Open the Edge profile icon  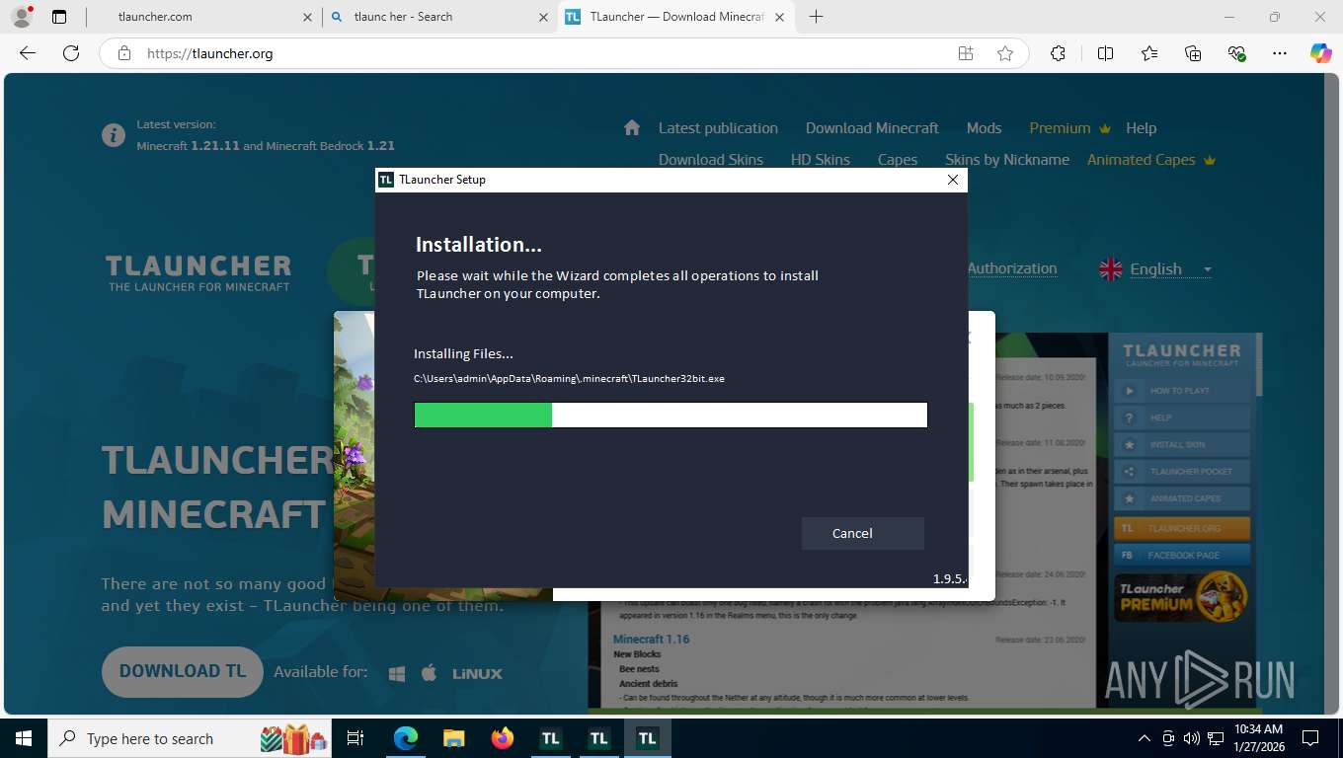pyautogui.click(x=22, y=17)
